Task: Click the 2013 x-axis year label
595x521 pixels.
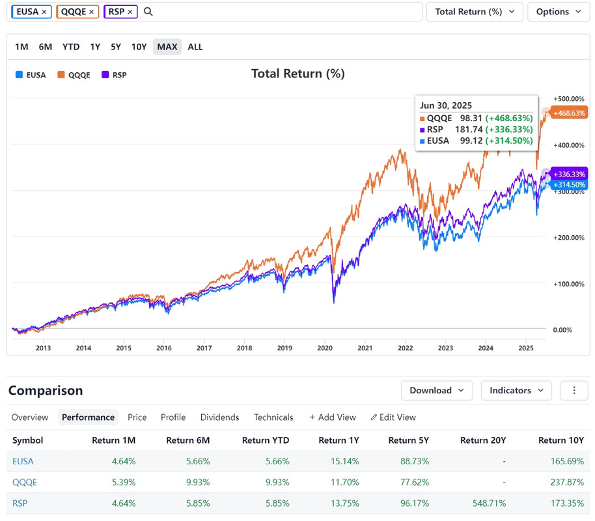Action: [43, 348]
